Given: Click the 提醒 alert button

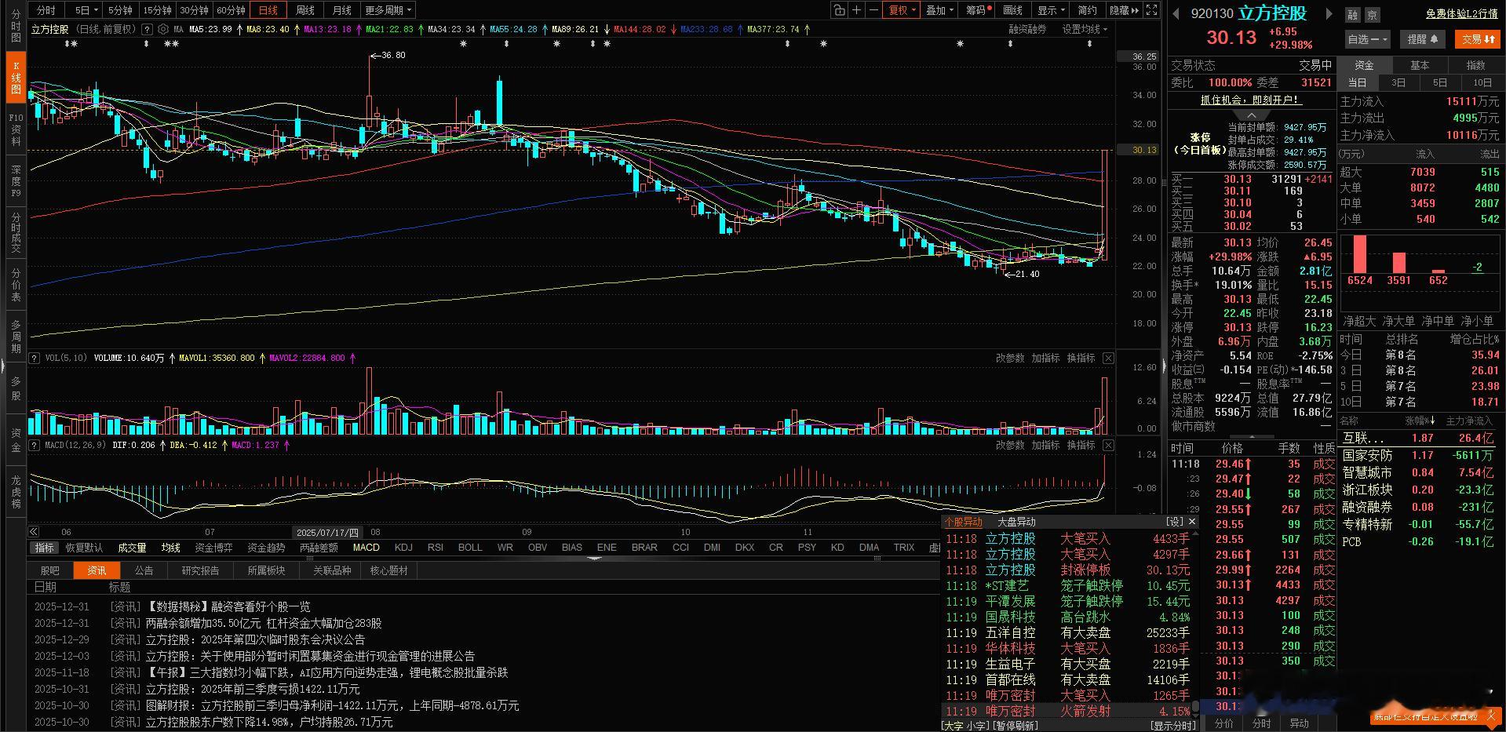Looking at the screenshot, I should point(1422,38).
